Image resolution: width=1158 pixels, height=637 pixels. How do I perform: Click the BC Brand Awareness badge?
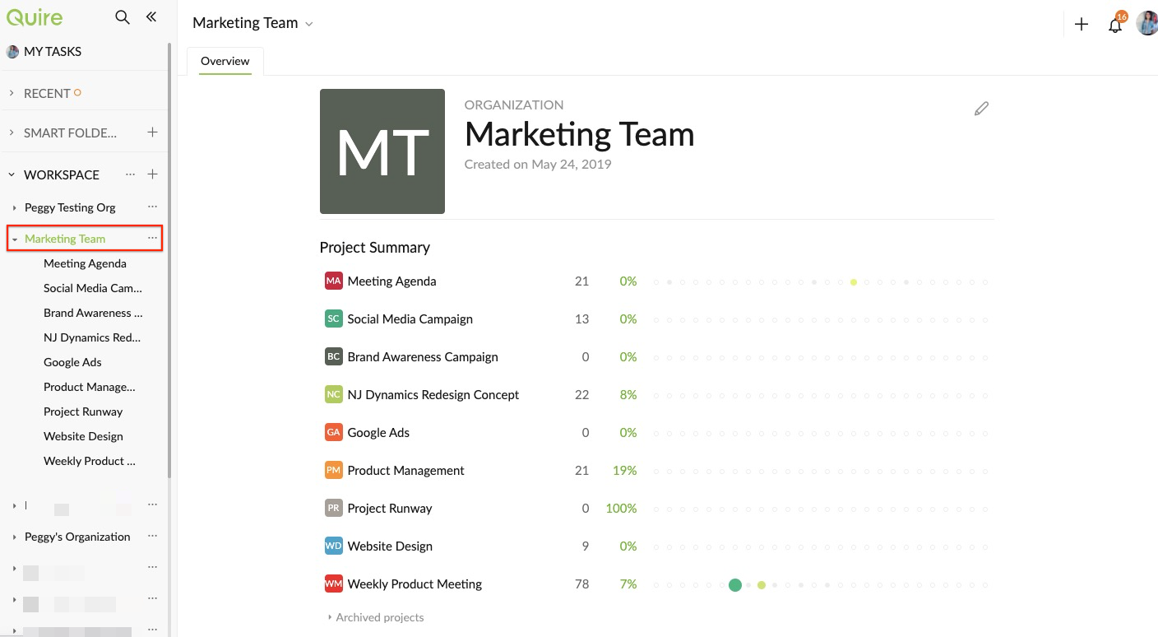pyautogui.click(x=333, y=356)
